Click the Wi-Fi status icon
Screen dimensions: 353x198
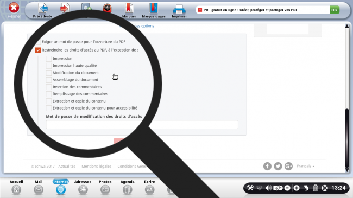coord(260,188)
